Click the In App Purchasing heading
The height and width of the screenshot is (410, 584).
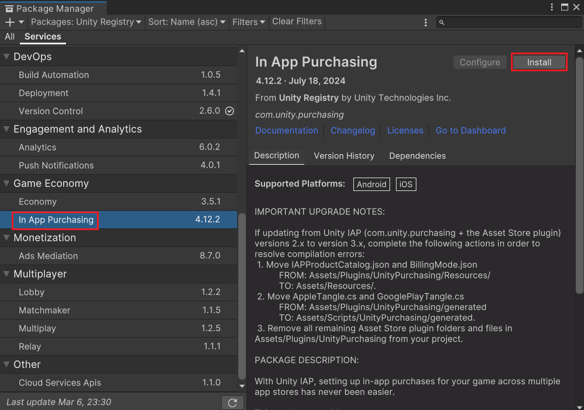tap(316, 62)
